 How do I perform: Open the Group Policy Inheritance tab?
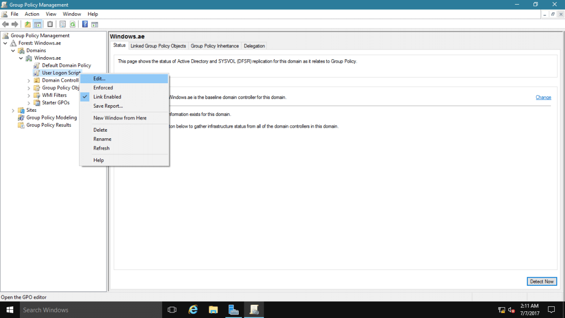[215, 46]
